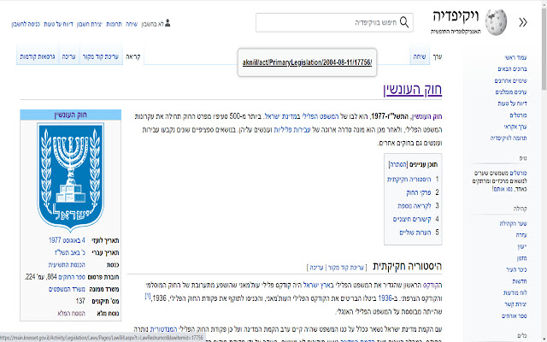Open מזנון in the sidebar
The width and height of the screenshot is (547, 342).
(522, 258)
